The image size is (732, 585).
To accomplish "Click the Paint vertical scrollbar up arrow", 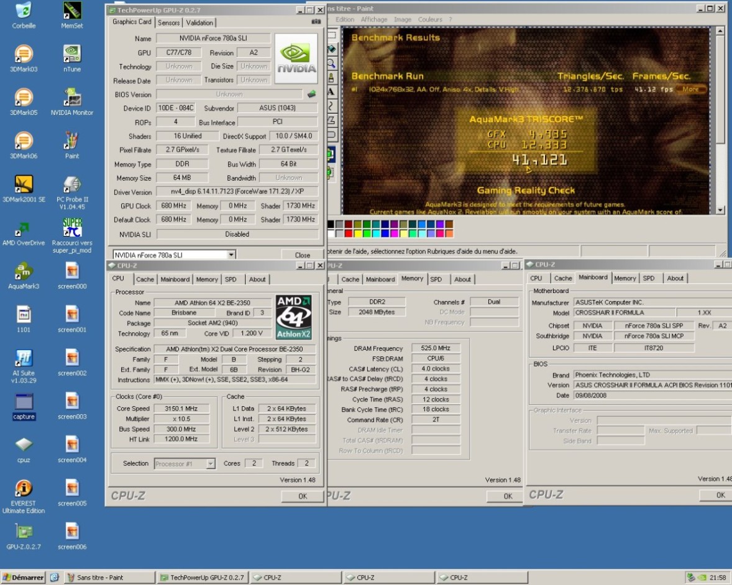I will click(x=720, y=31).
